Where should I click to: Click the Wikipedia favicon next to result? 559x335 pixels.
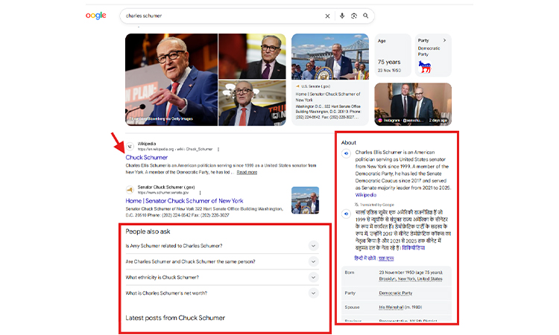coord(130,147)
